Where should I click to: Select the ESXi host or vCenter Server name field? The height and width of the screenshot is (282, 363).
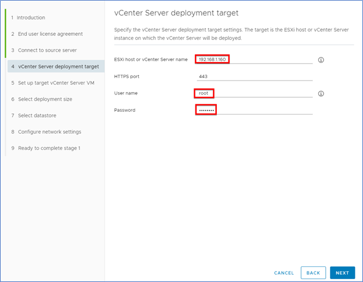pyautogui.click(x=255, y=60)
